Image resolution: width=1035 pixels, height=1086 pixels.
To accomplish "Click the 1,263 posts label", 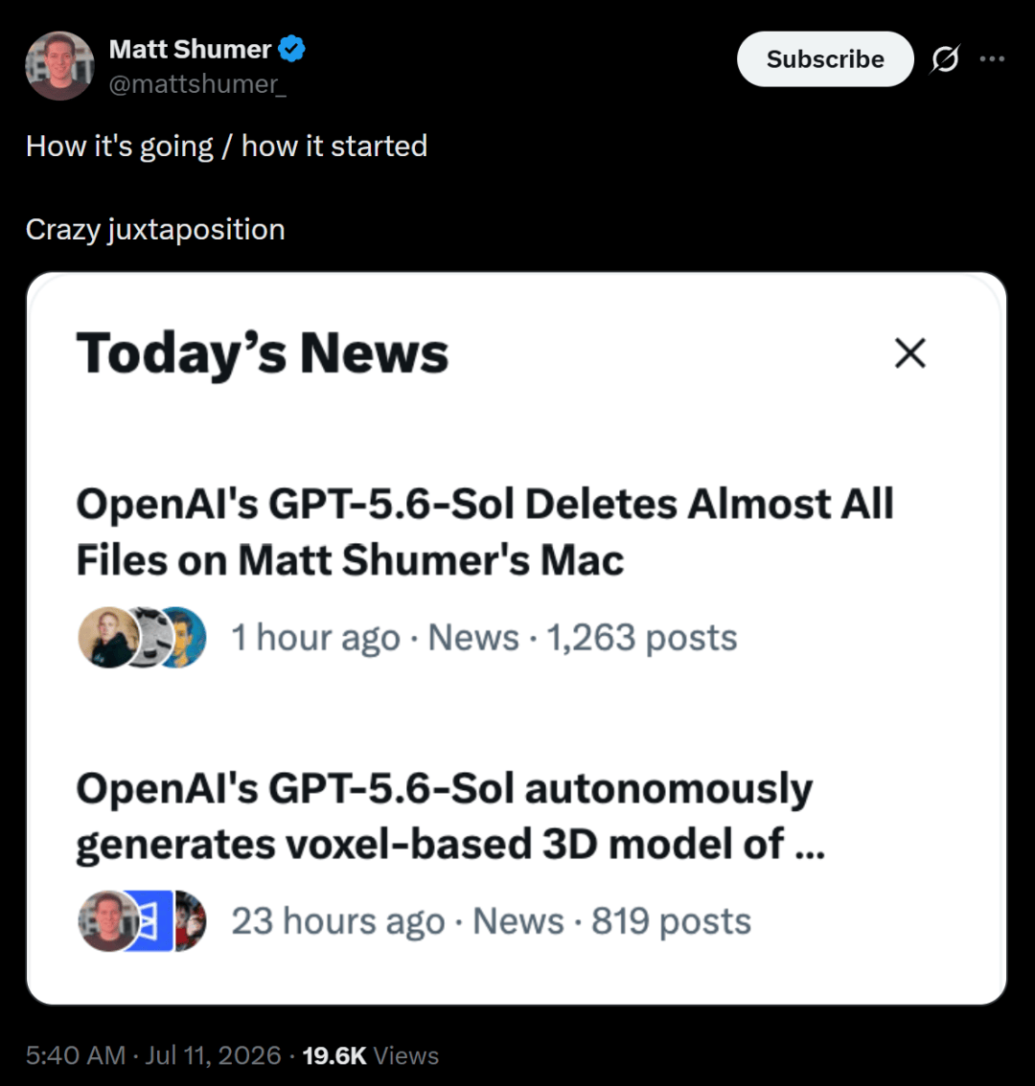I will tap(642, 637).
